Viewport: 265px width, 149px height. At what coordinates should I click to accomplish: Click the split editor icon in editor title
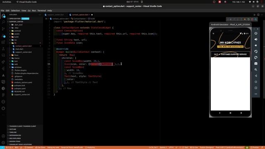tap(258, 15)
